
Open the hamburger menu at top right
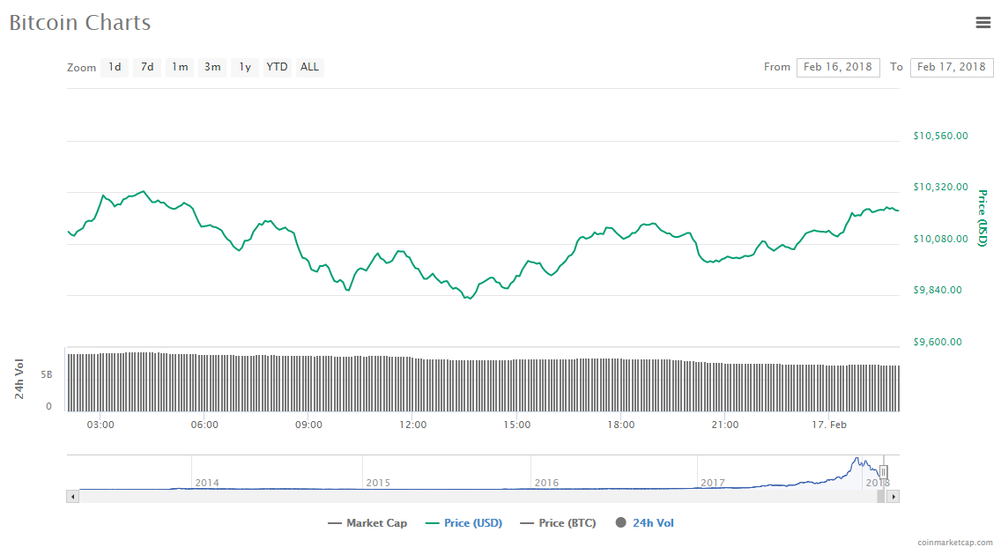tap(983, 23)
